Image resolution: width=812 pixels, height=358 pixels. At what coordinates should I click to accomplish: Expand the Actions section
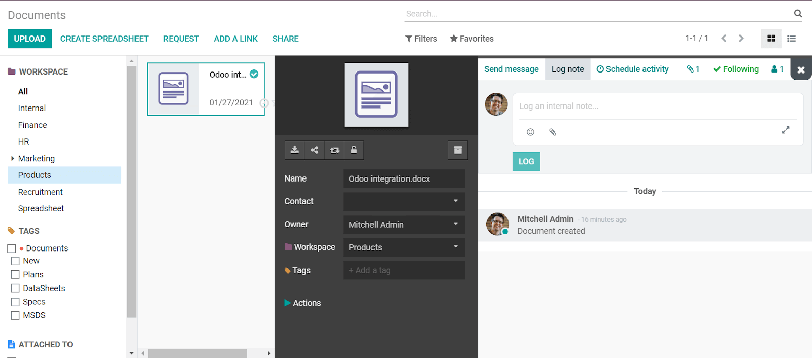[x=302, y=303]
